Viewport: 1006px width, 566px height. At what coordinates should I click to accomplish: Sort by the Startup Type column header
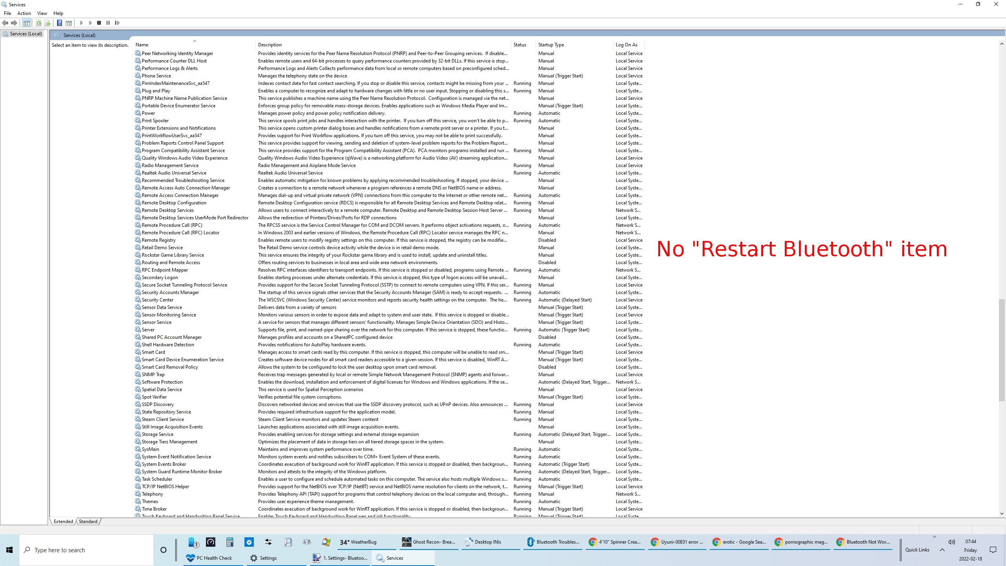(551, 45)
